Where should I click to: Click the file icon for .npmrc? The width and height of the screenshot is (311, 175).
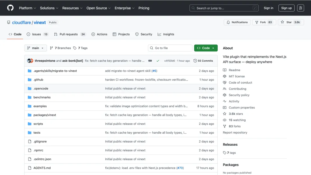pos(30,150)
